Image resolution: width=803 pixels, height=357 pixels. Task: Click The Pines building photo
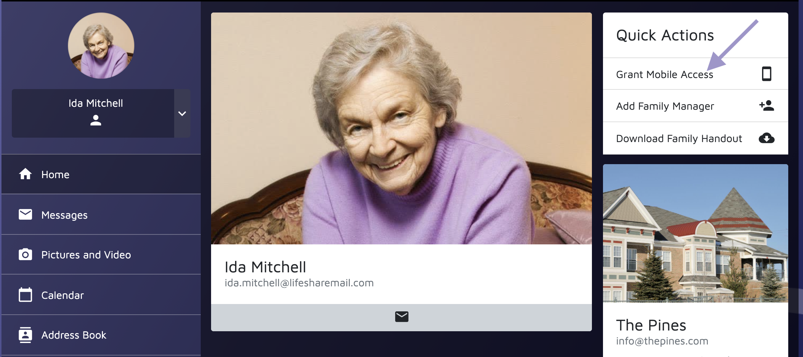(695, 233)
